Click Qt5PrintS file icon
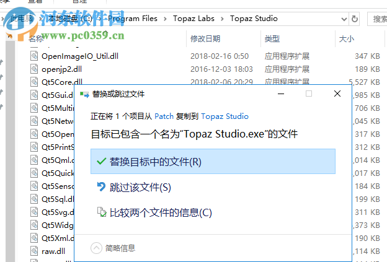Screen dimensions: 387x262 [34, 147]
